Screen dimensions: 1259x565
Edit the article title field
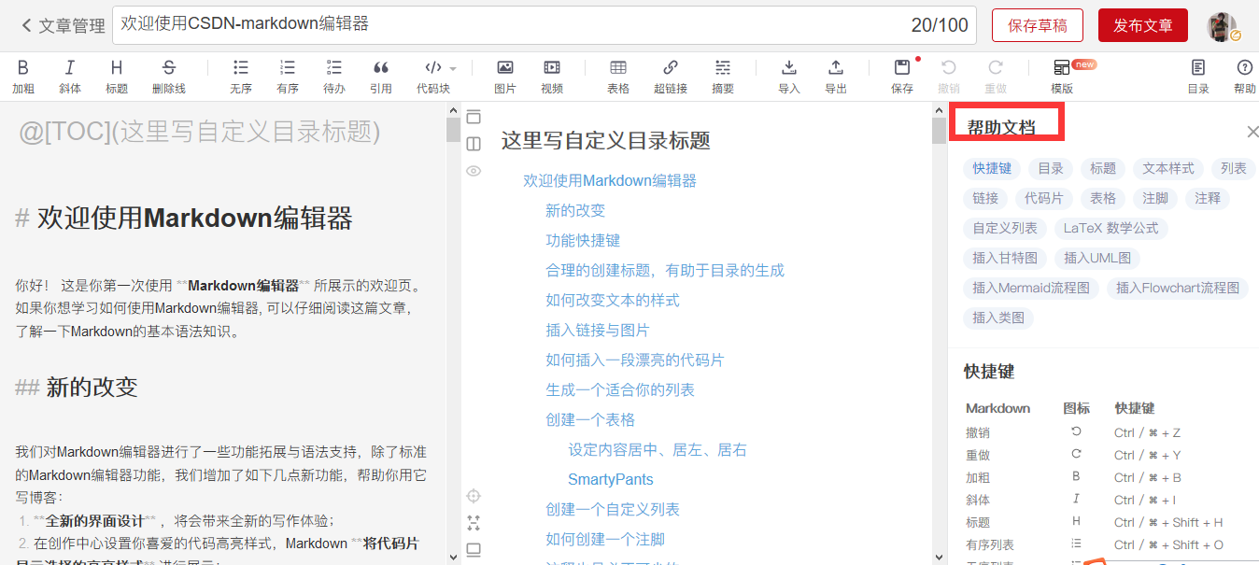545,25
